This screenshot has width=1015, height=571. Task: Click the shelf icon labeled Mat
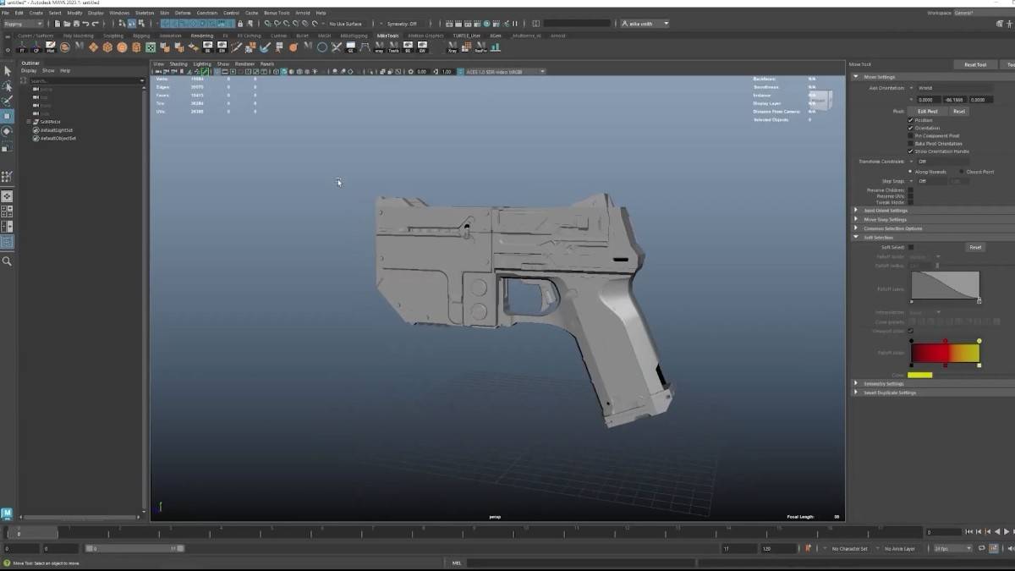tap(51, 47)
